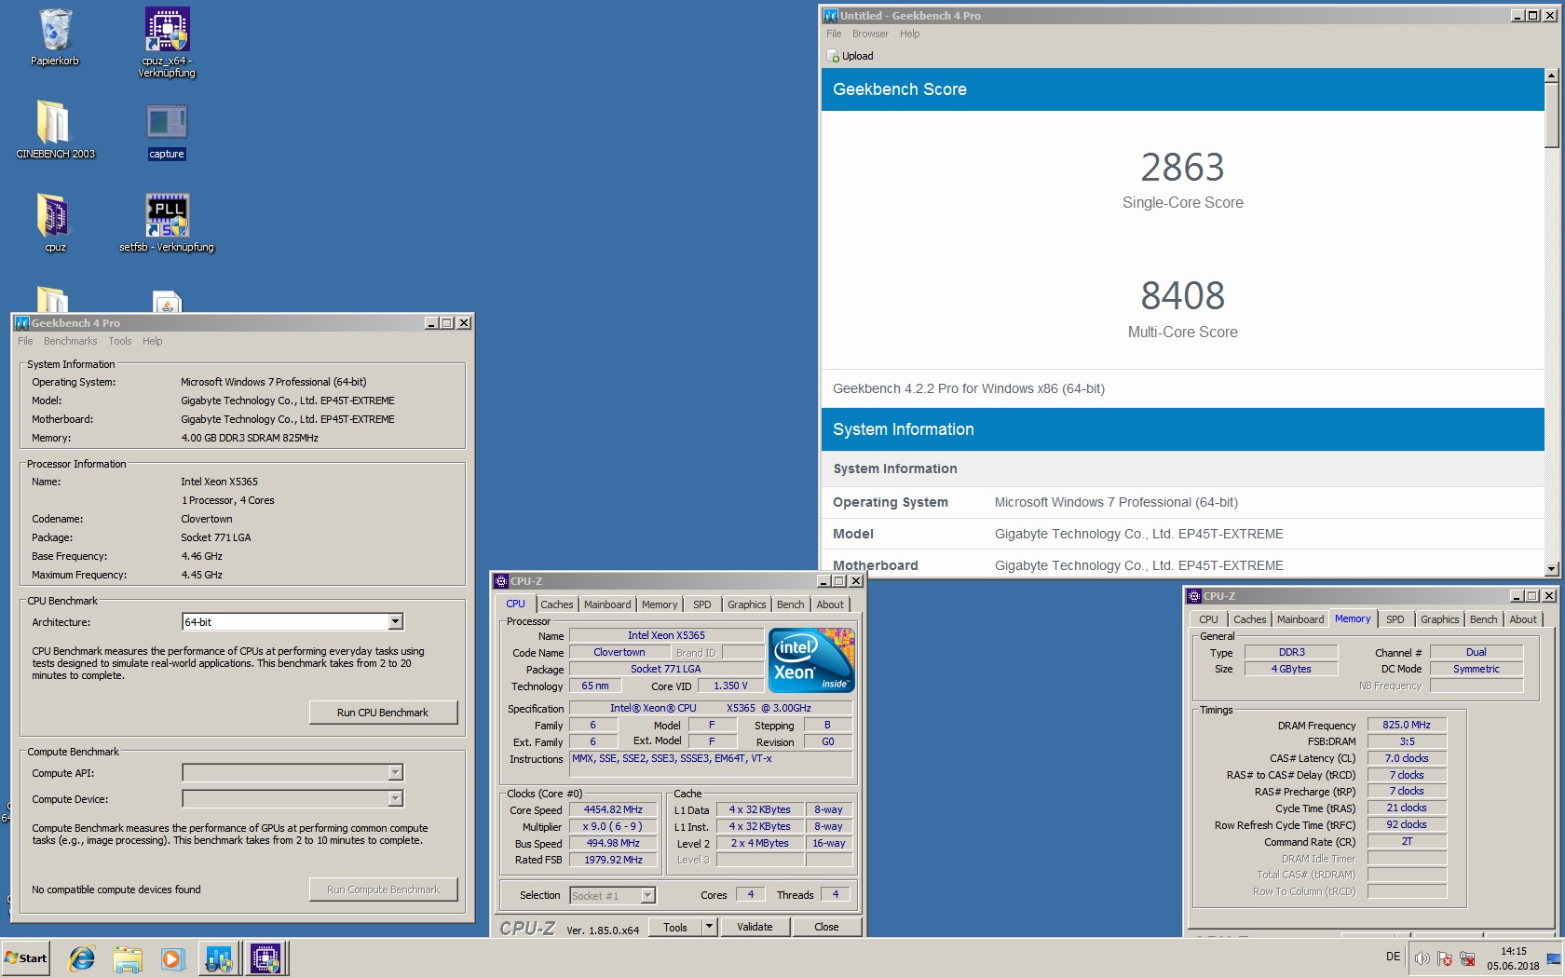Screen dimensions: 1565x978
Task: Click the CPU-Z title bar icon of the CPU window
Action: (x=501, y=581)
